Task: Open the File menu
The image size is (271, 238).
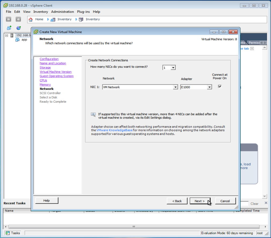Action: tap(9, 12)
